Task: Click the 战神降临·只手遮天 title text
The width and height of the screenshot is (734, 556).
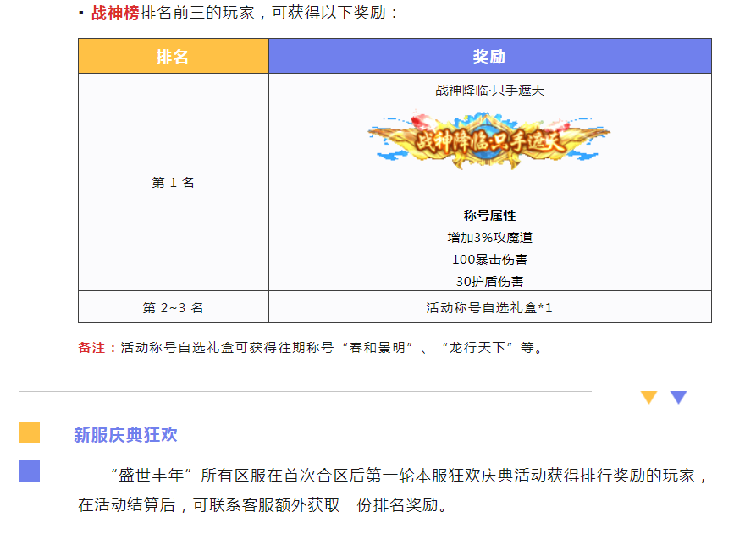Action: pyautogui.click(x=489, y=90)
